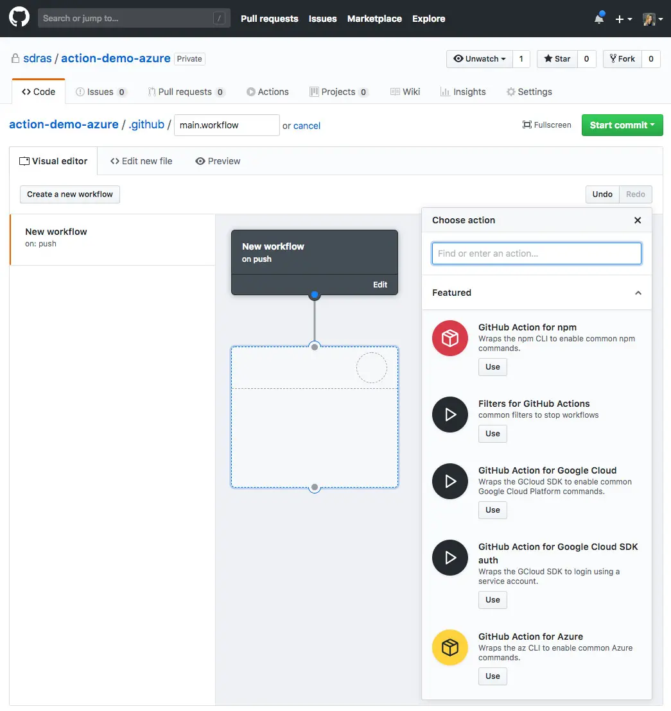Click the Google Cloud SDK auth play icon
671x711 pixels.
pyautogui.click(x=449, y=557)
